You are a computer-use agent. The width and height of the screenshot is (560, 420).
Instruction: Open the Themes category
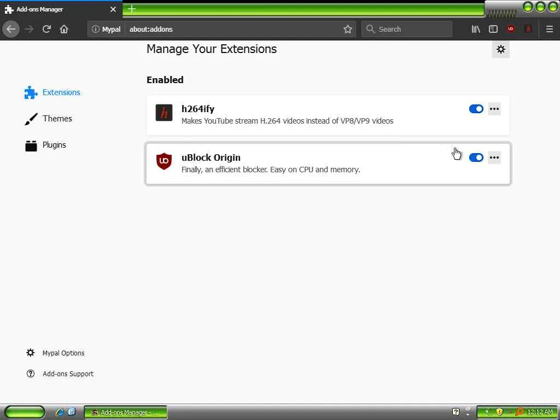(49, 119)
